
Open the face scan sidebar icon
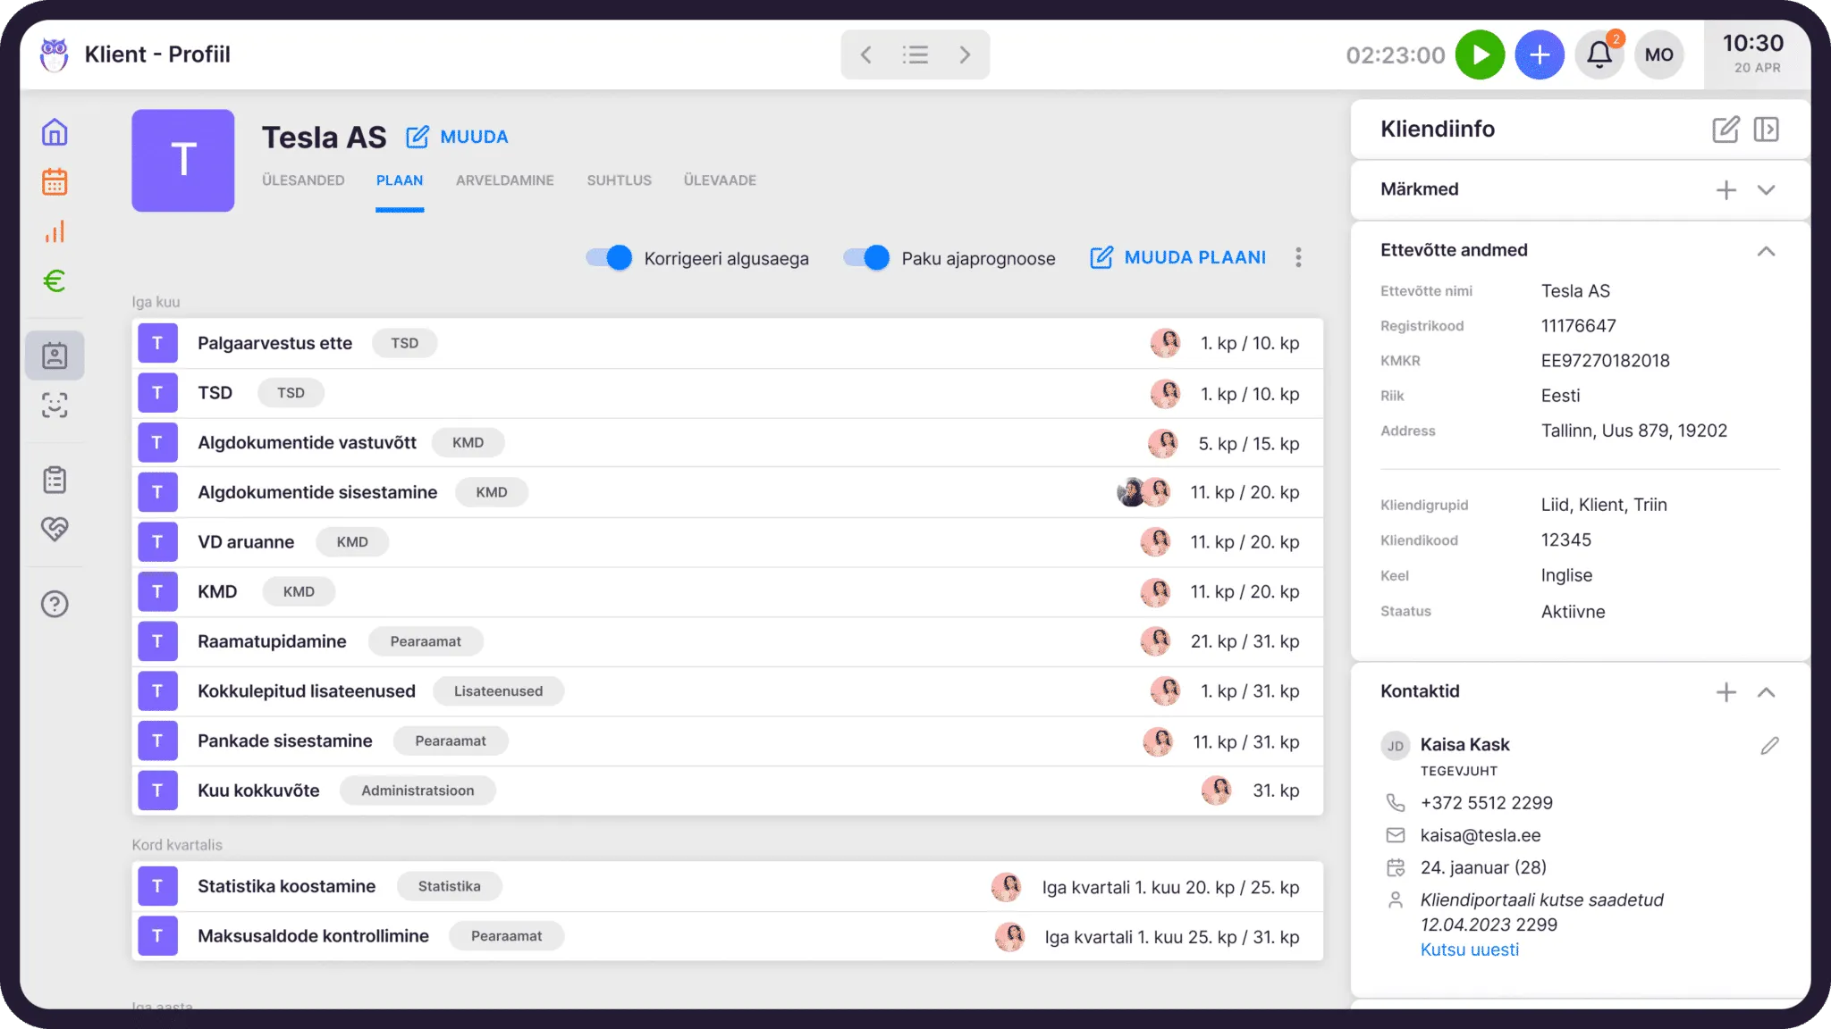point(55,406)
